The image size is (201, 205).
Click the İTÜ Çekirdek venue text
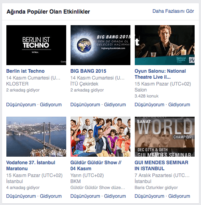(x=84, y=84)
